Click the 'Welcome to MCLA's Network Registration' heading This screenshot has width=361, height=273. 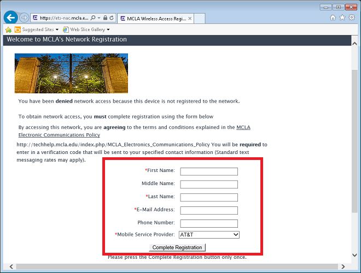coord(67,39)
